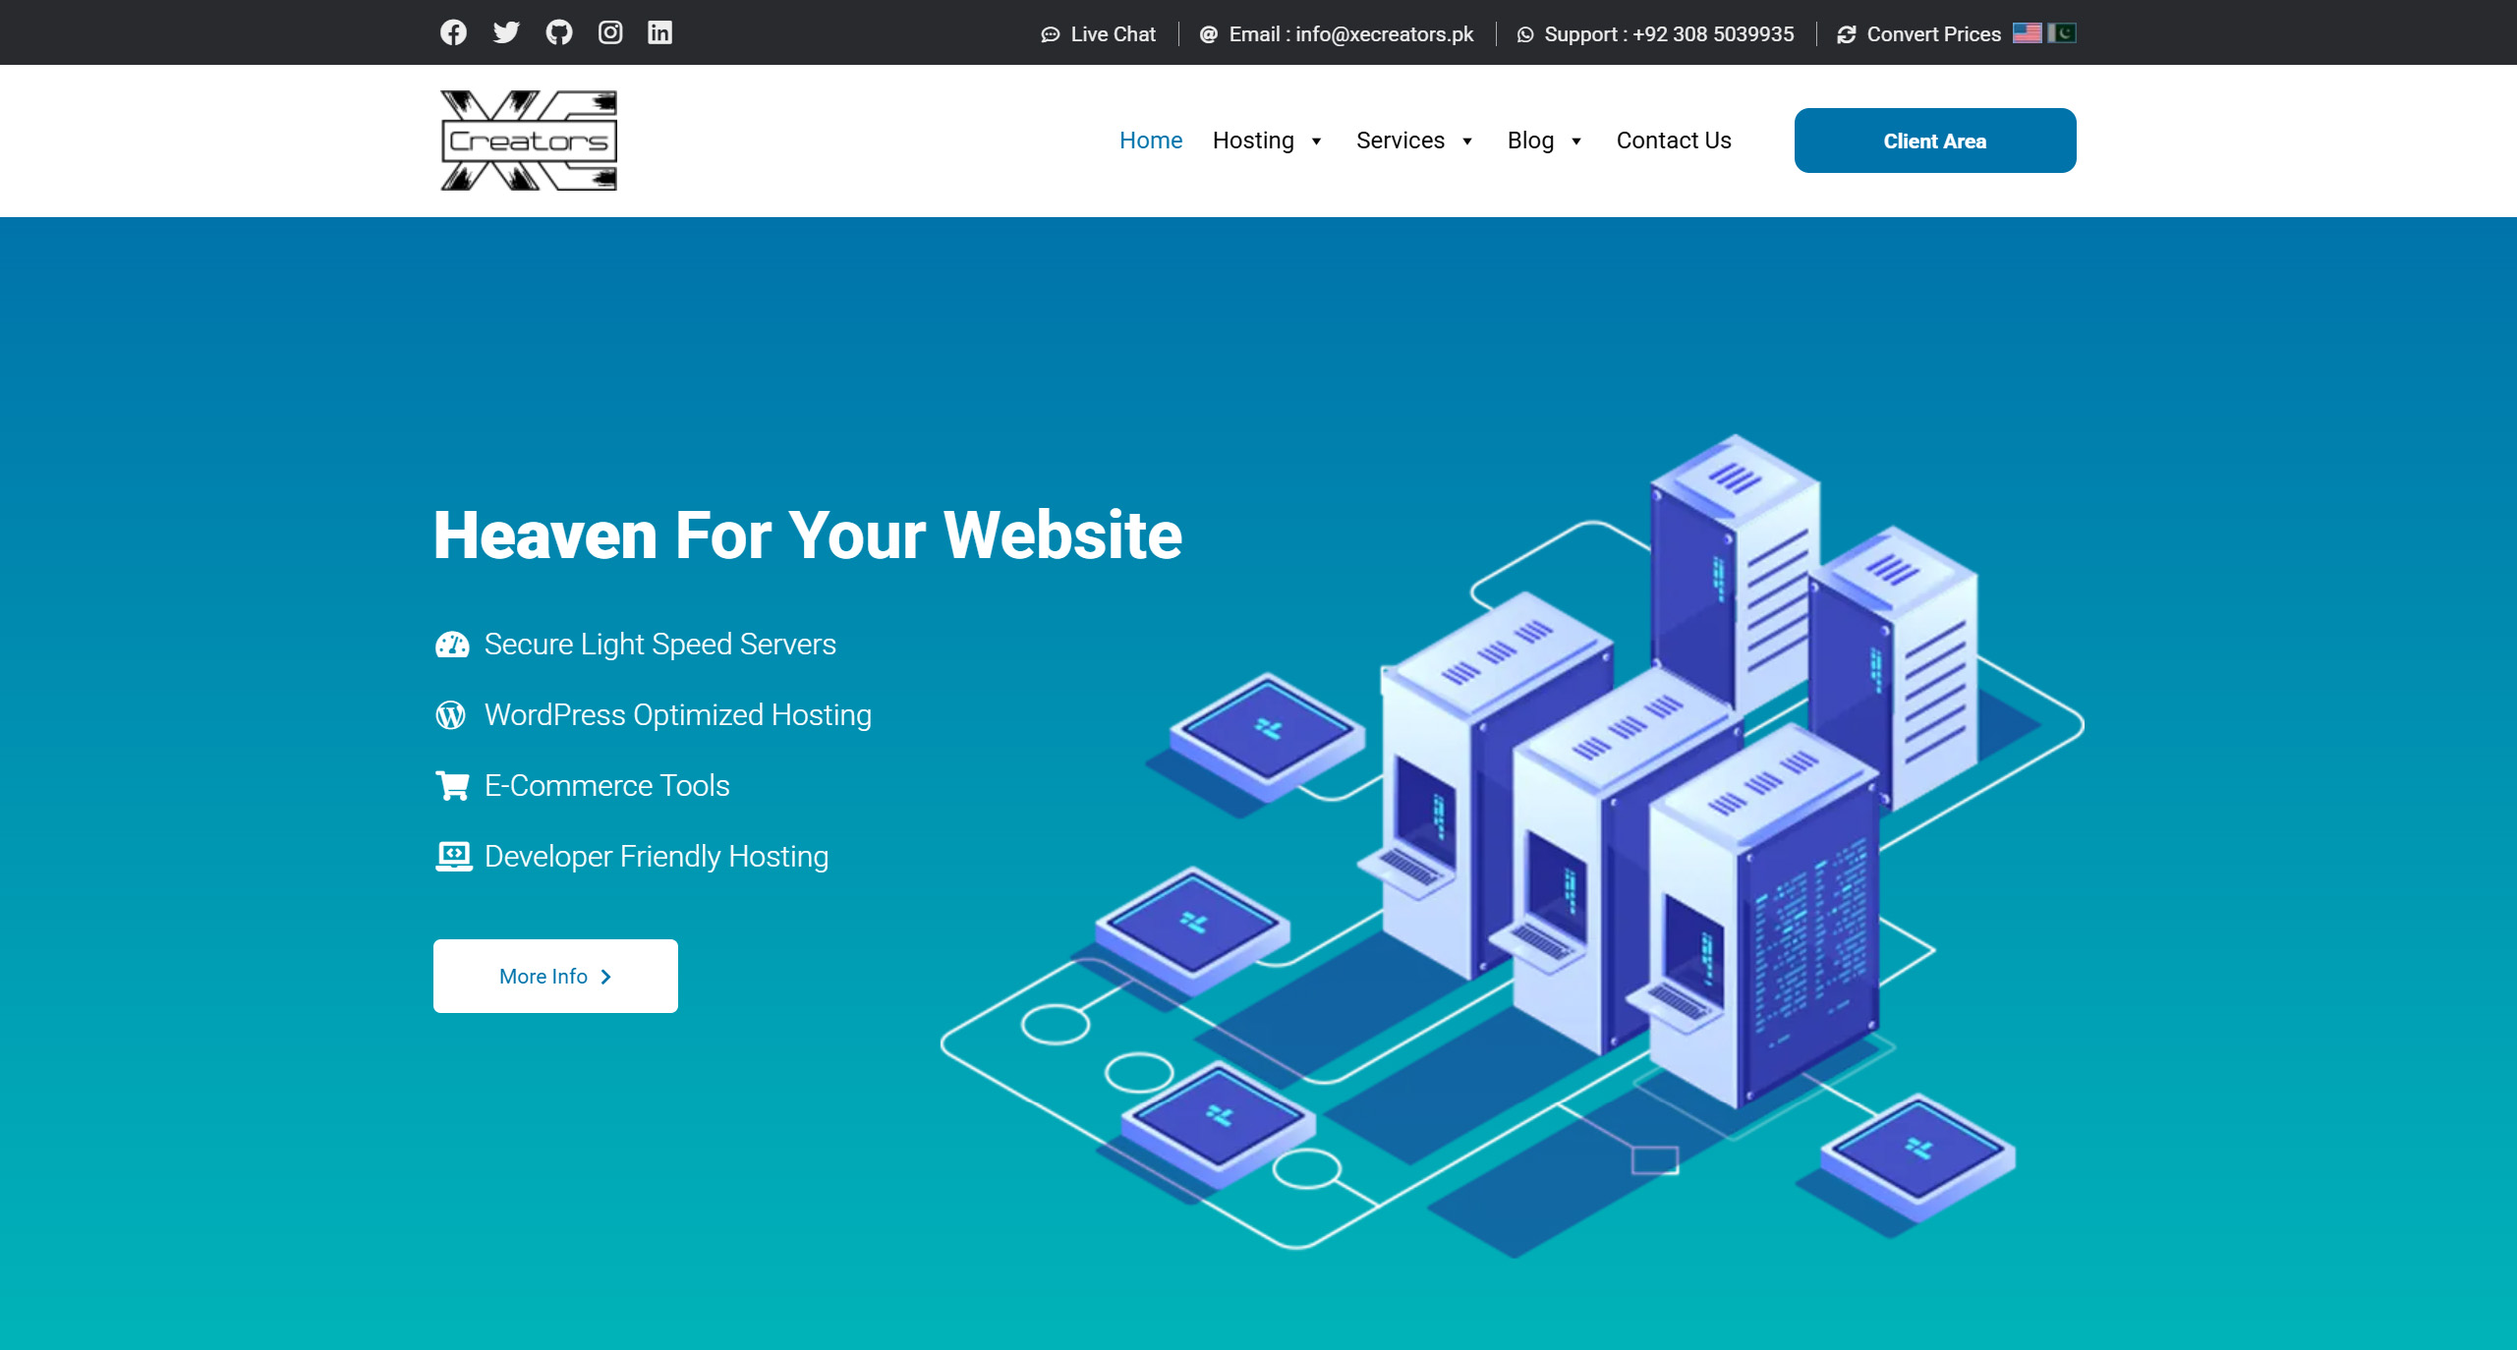Open the Instagram social icon
Image resolution: width=2517 pixels, height=1350 pixels.
click(610, 32)
